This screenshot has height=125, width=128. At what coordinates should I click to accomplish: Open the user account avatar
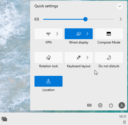pos(122,105)
